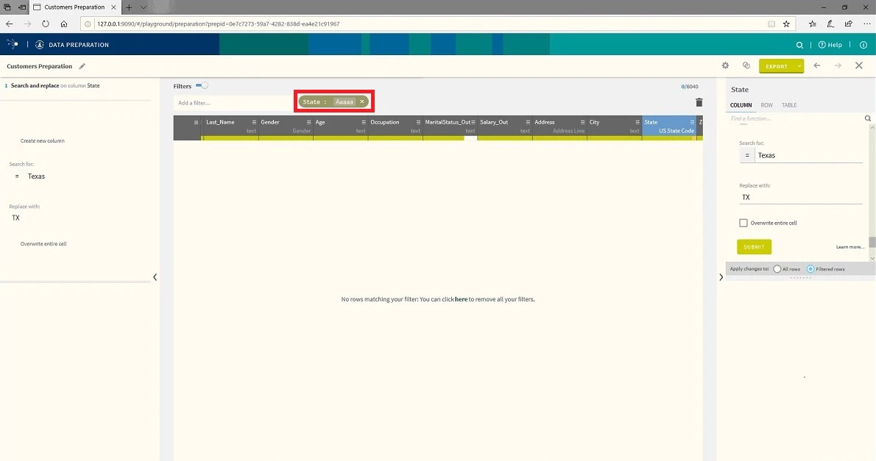Click the Replace with field containing TX

[x=801, y=197]
